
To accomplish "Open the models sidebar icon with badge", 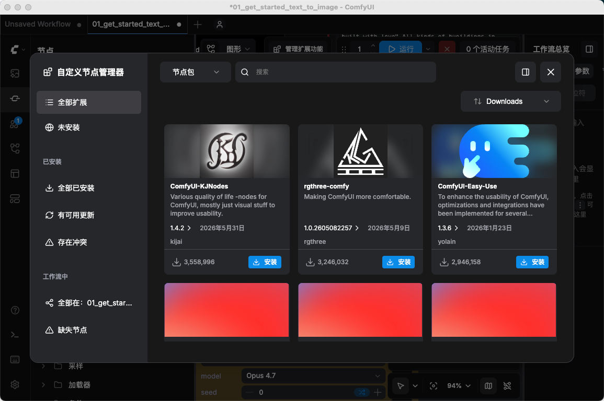I will click(x=15, y=123).
